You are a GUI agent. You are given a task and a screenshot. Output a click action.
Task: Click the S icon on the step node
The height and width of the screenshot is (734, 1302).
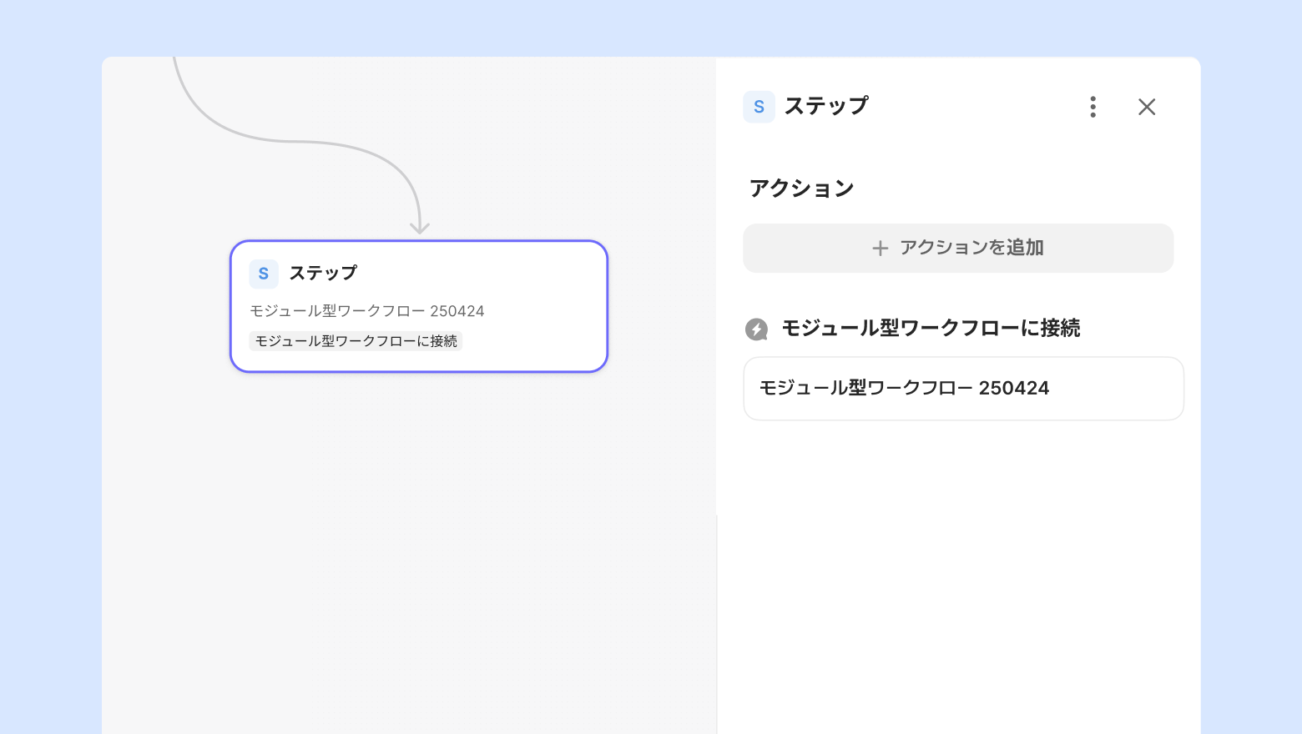point(264,274)
